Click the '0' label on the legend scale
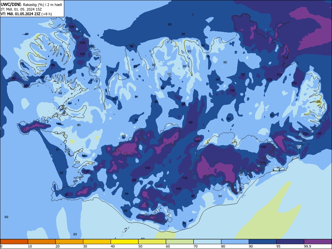This screenshot has height=249, width=332. pos(1,246)
